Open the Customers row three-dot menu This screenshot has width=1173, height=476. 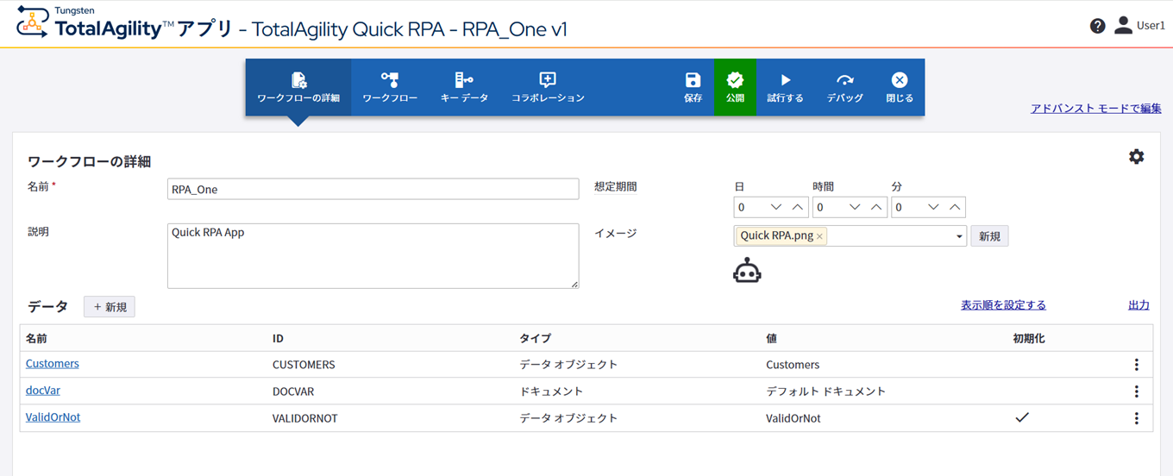pos(1137,365)
